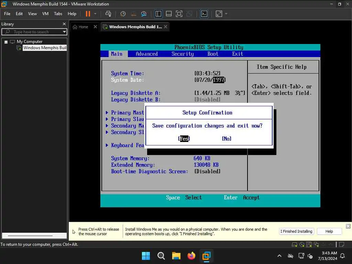Open the snapshot manager icon
This screenshot has width=352, height=264.
click(x=144, y=14)
